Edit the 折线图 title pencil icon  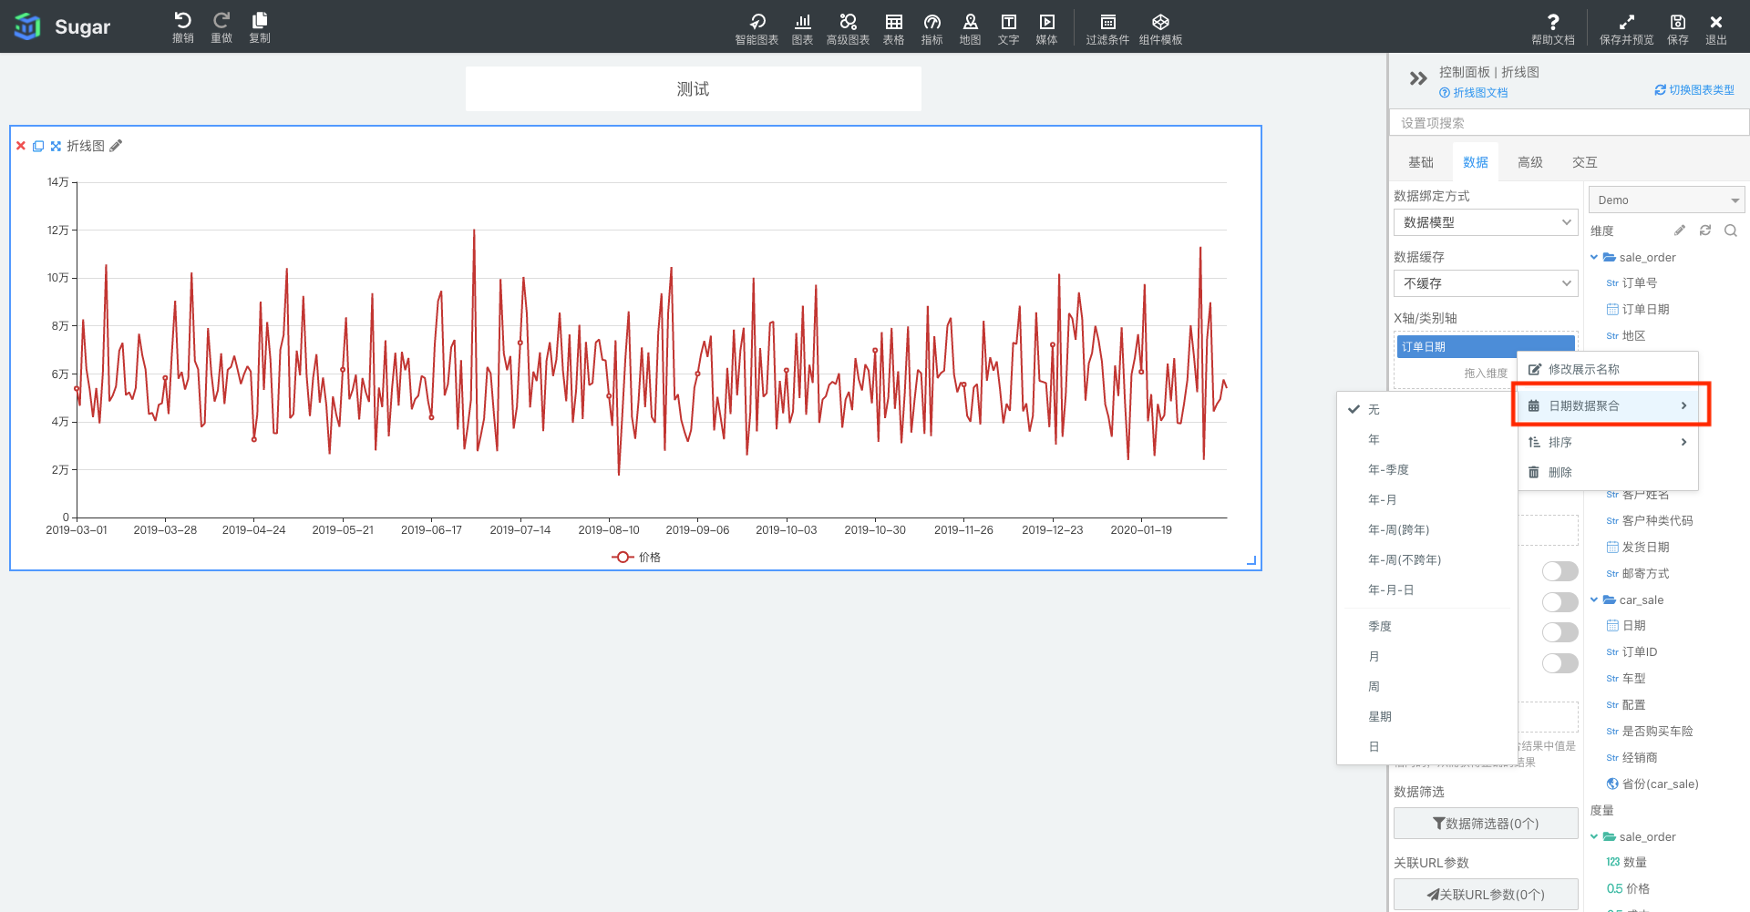[116, 146]
